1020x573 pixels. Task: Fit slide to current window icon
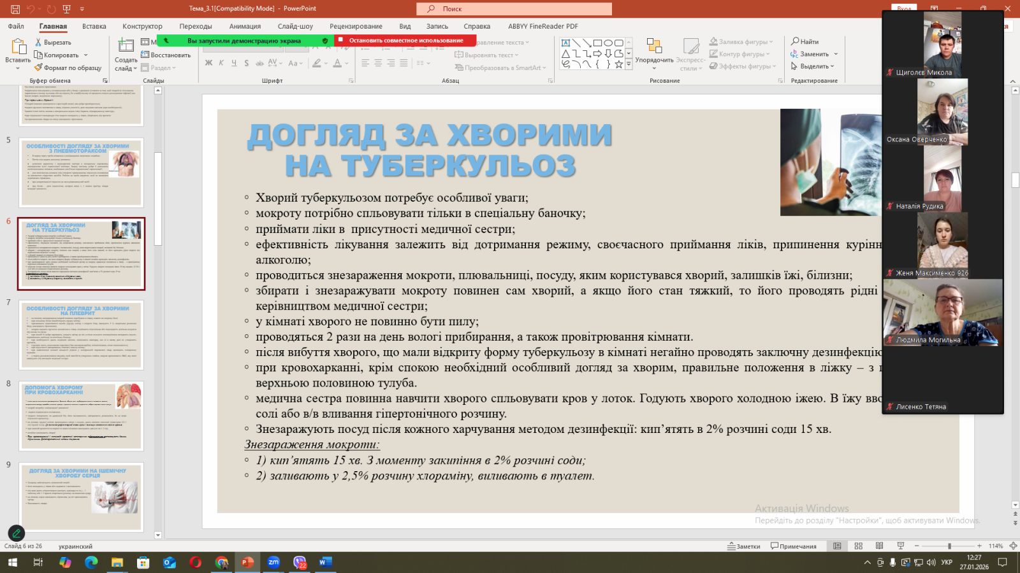point(1013,546)
